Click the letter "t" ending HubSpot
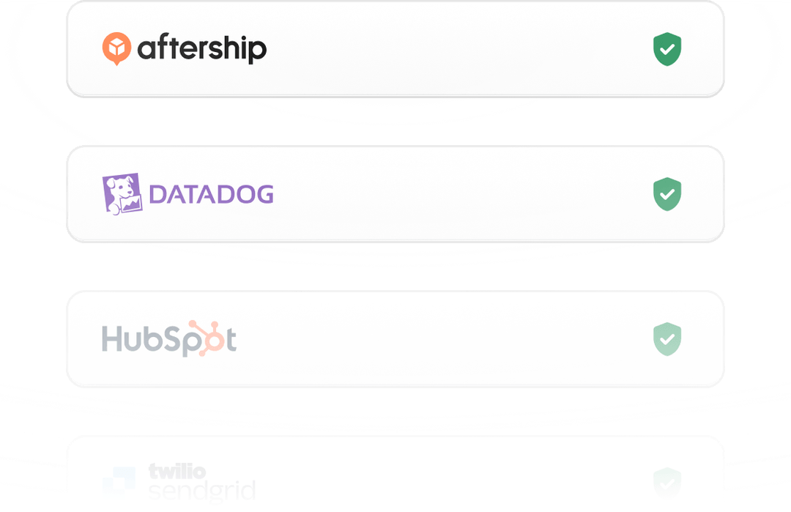Image resolution: width=791 pixels, height=512 pixels. tap(230, 340)
